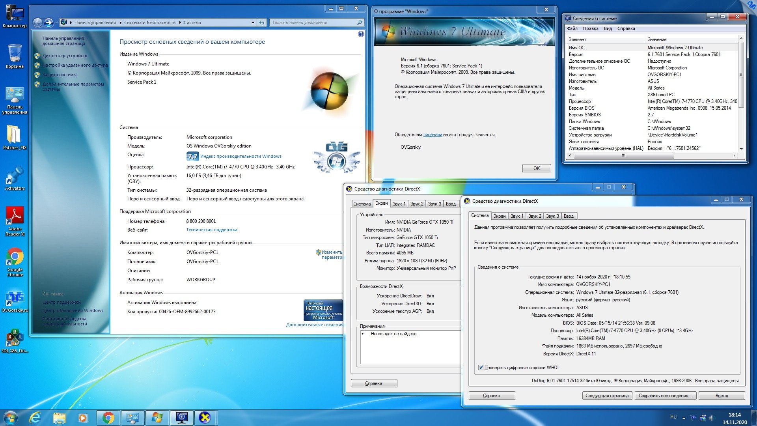757x426 pixels.
Task: Open Диспетчер устройств in sidebar
Action: click(65, 56)
